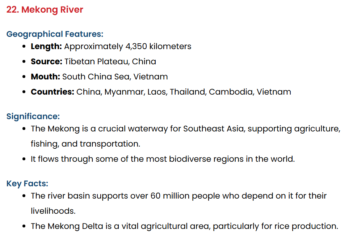Click 'Approximately 4,350 kilometers' text
353x239 pixels.
[x=128, y=47]
